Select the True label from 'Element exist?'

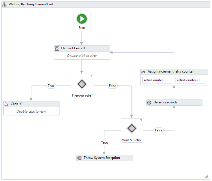pos(51,86)
